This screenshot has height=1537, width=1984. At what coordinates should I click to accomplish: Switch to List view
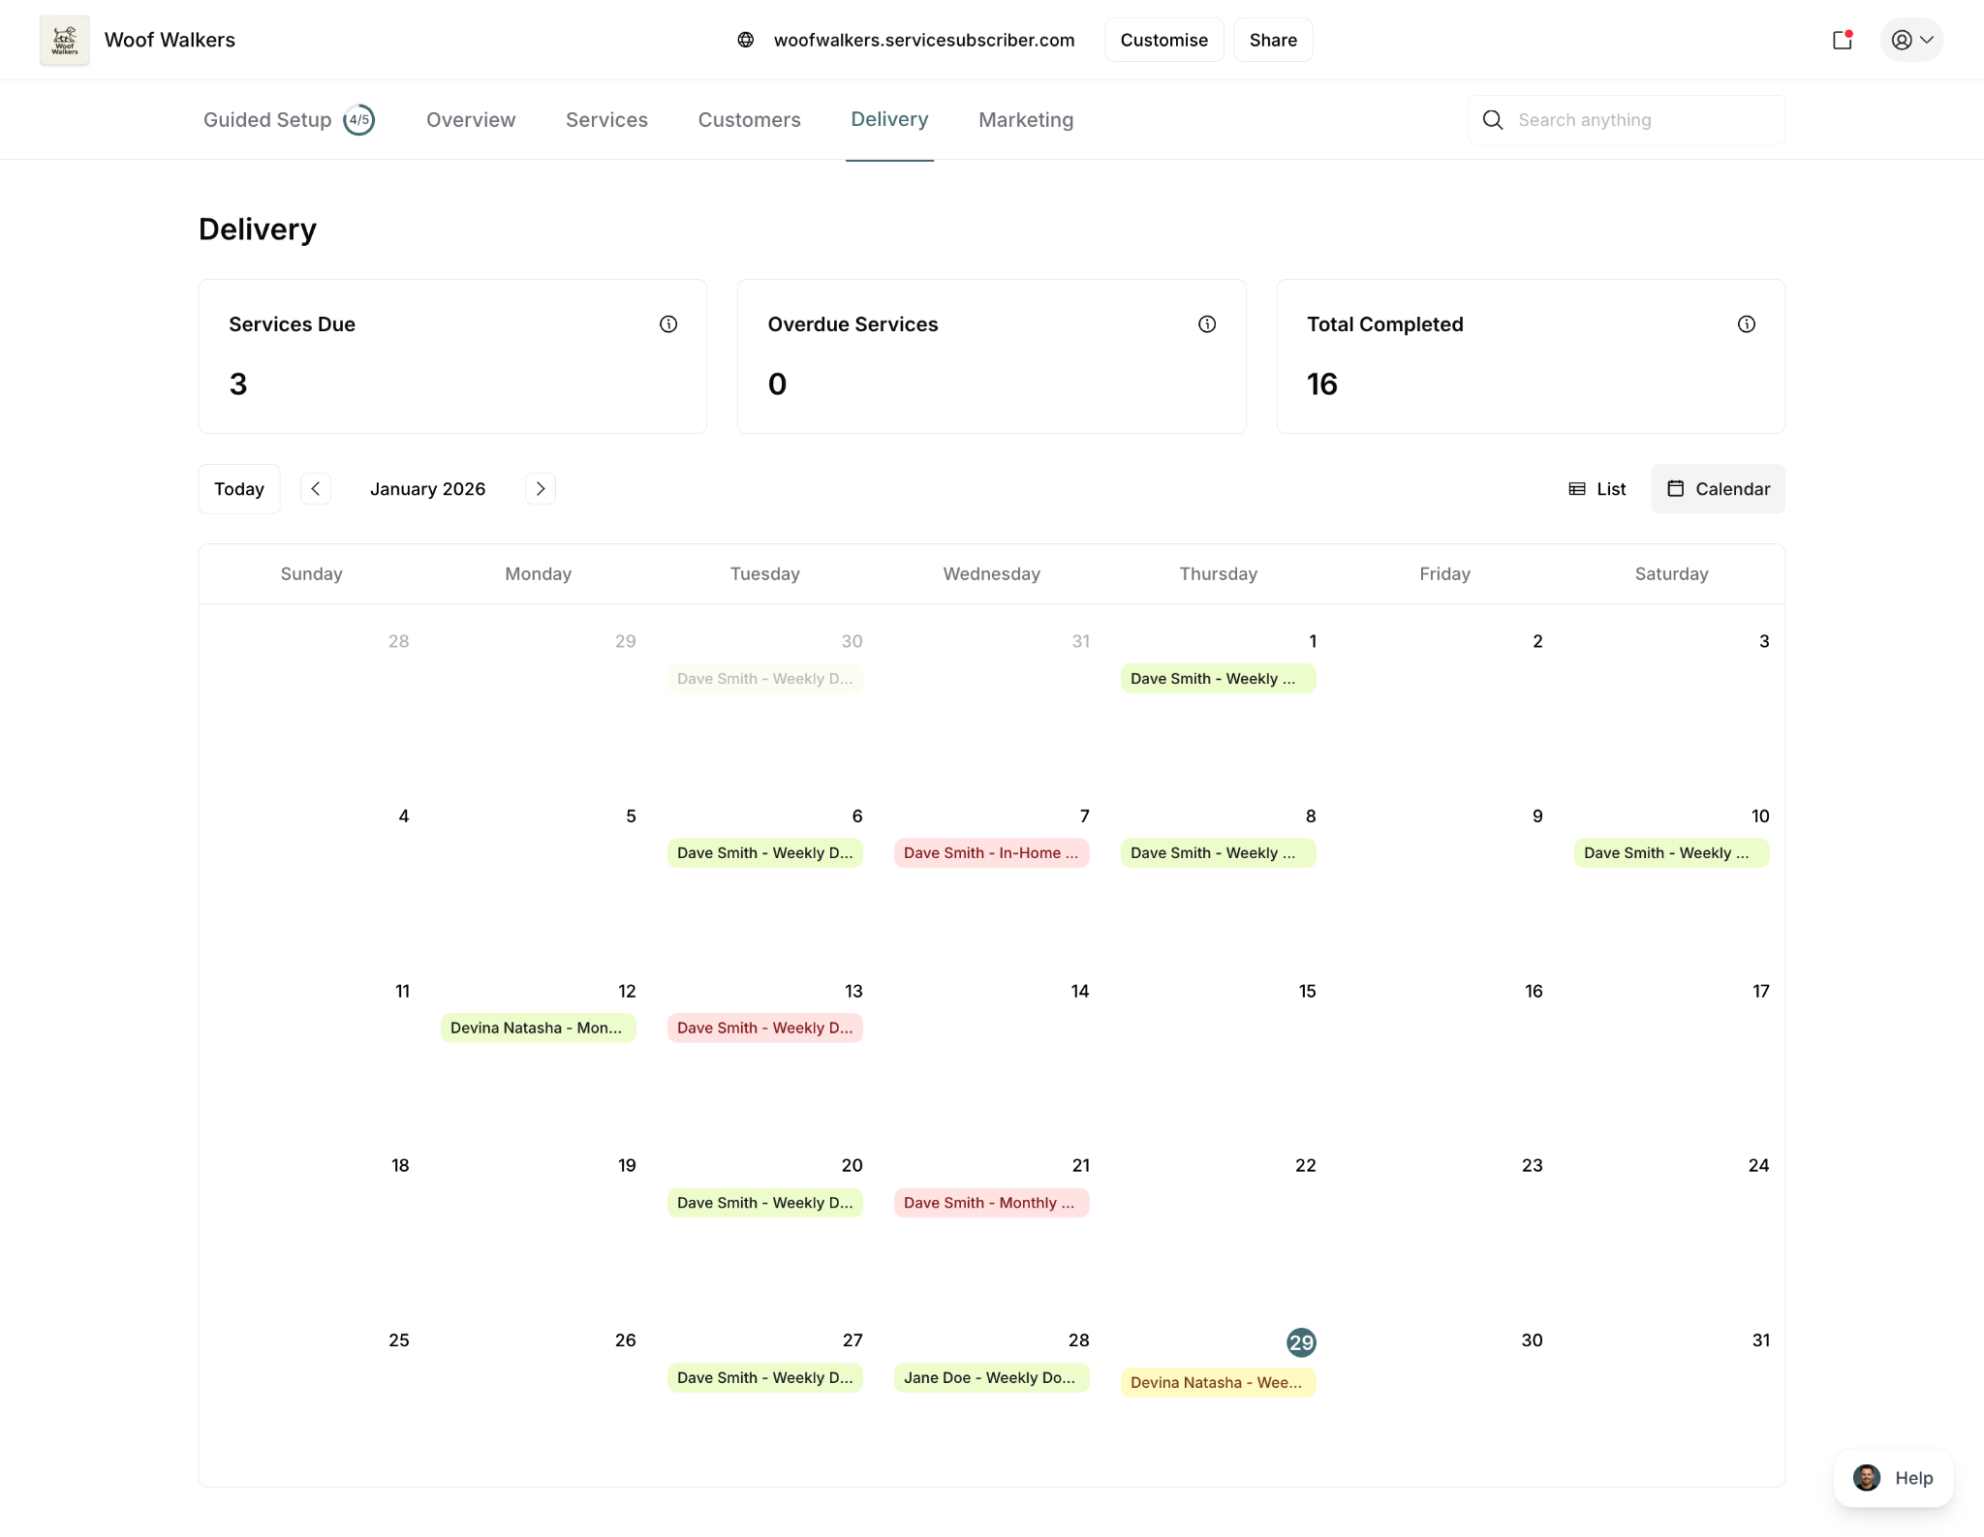[1596, 489]
